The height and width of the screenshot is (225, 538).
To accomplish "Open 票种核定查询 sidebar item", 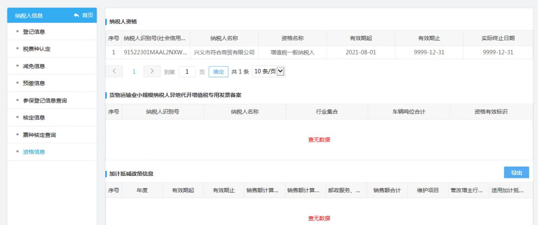I will [39, 135].
